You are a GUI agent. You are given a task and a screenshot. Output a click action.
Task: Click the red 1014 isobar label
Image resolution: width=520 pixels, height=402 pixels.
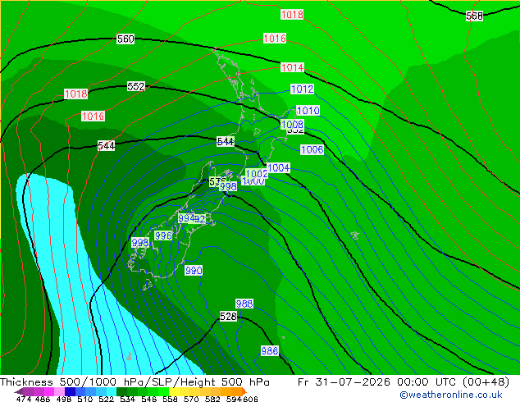point(292,67)
